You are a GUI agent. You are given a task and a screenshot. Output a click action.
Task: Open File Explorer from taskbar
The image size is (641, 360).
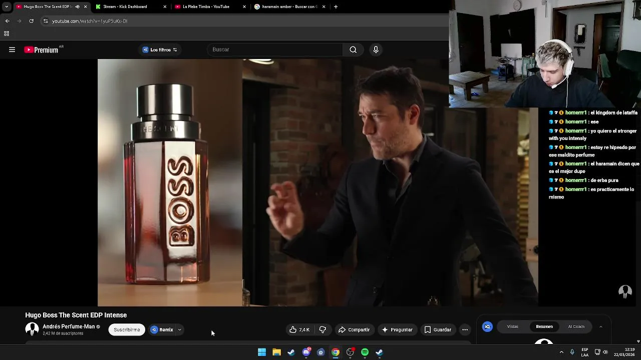point(276,352)
